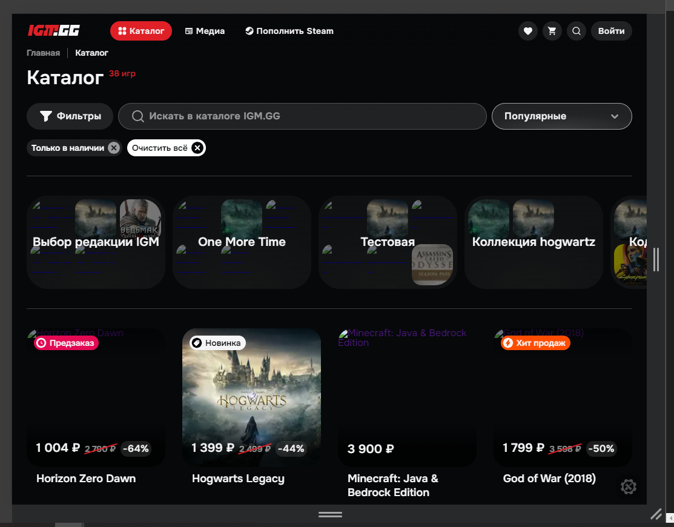Click the Horizon Zero Dawn title

(x=86, y=479)
